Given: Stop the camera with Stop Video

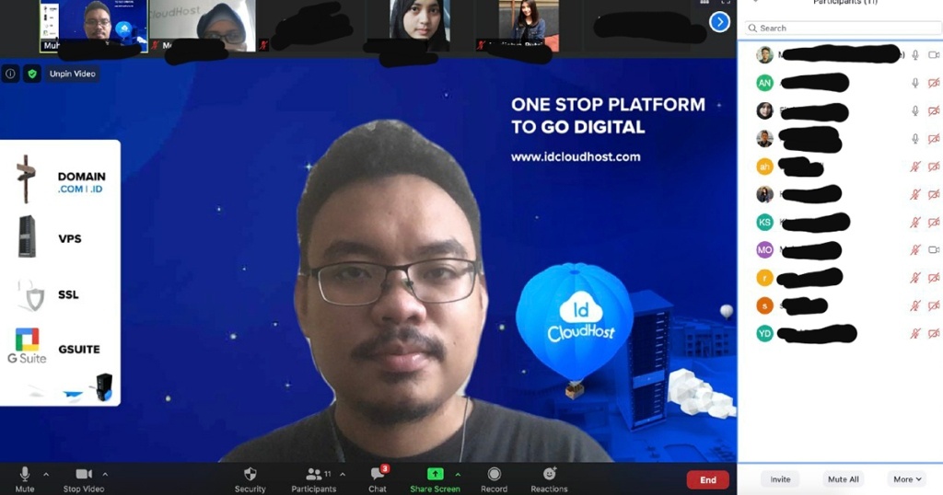Looking at the screenshot, I should click(84, 479).
